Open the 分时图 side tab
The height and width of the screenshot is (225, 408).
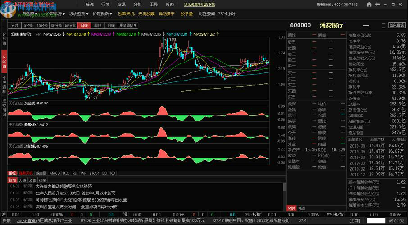pos(4,39)
